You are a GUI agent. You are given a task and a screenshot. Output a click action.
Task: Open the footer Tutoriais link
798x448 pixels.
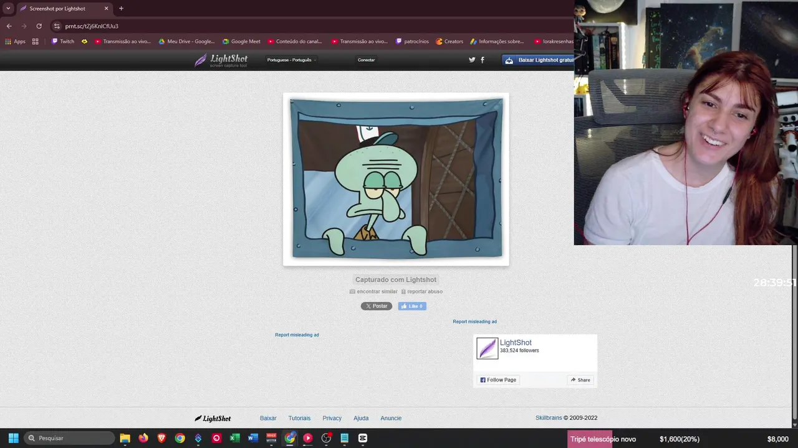click(x=299, y=418)
